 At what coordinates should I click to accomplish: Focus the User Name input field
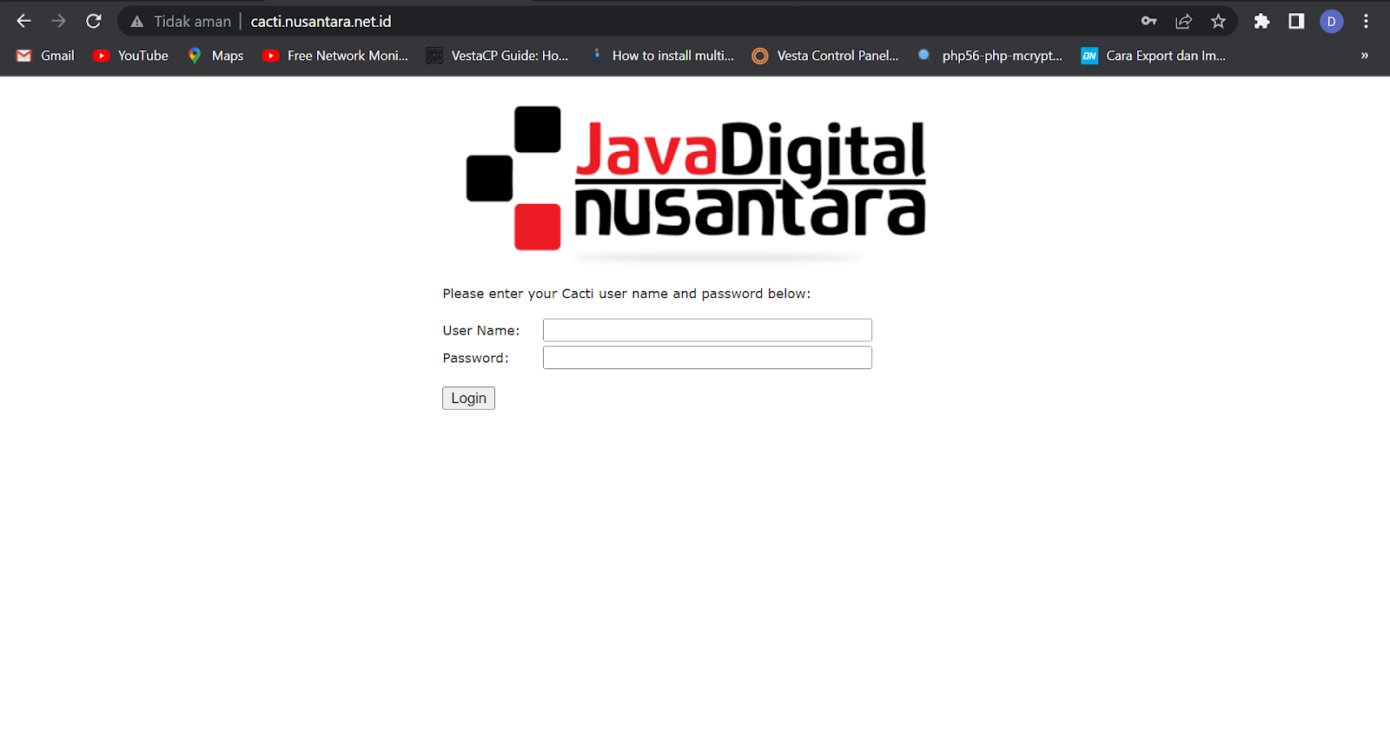[x=707, y=330]
